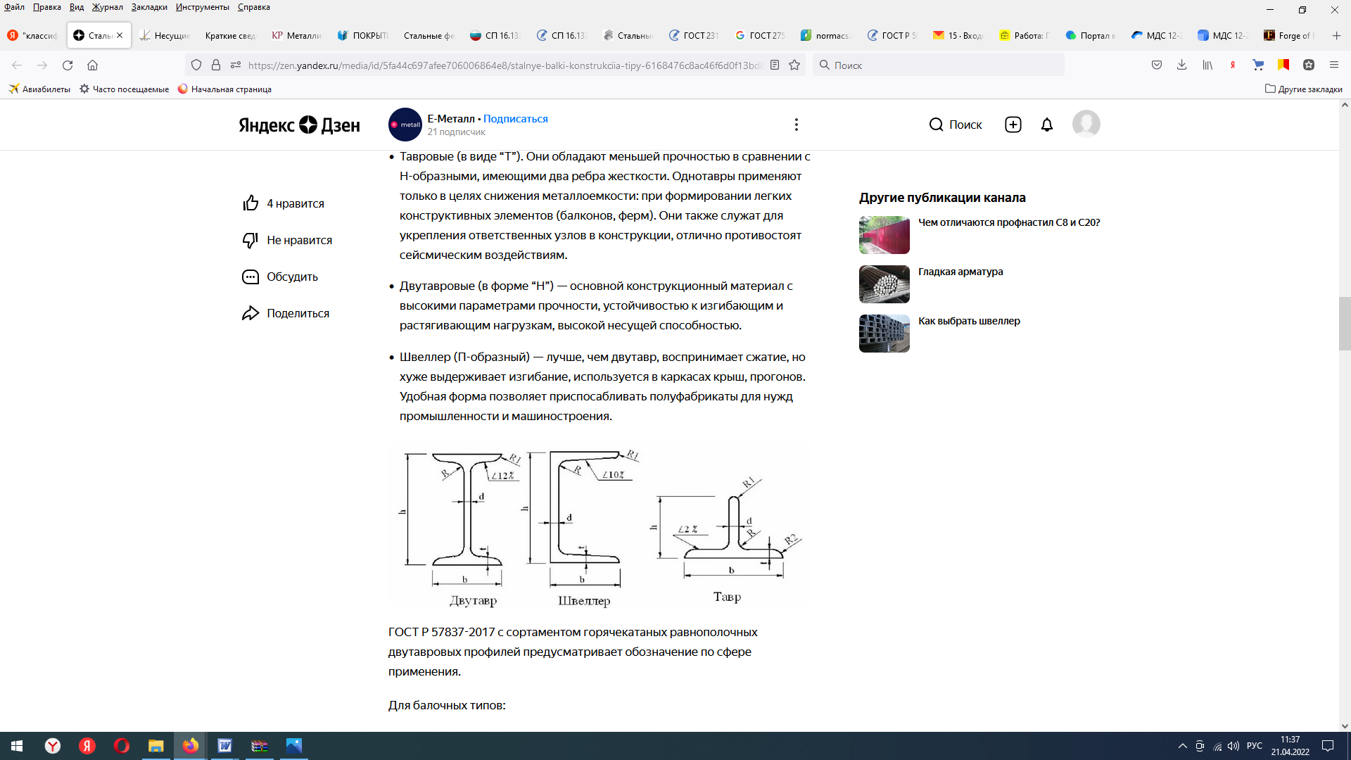
Task: Open site security lock info
Action: tap(216, 65)
